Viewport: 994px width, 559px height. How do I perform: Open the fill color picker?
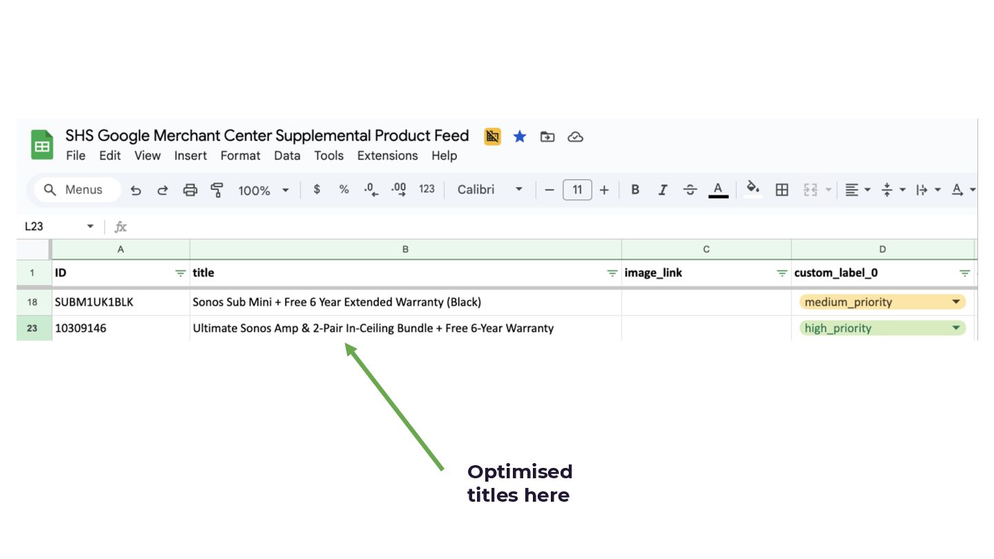[x=754, y=189]
